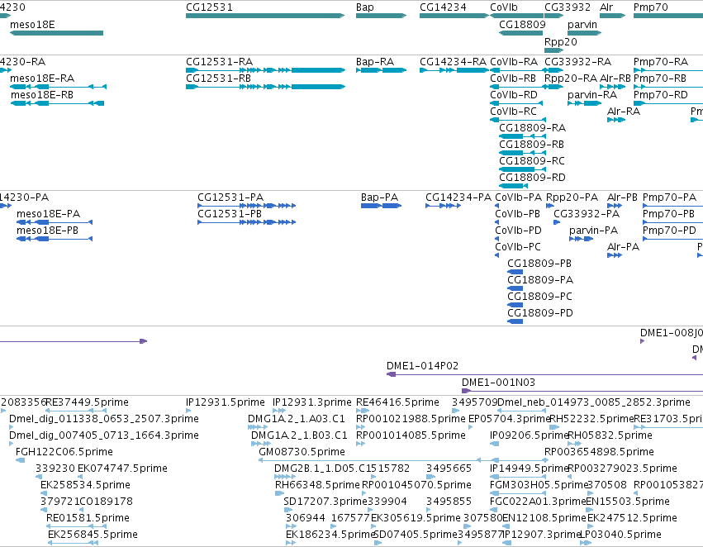Open transcript Alr-RA
The image size is (703, 547).
tap(623, 112)
